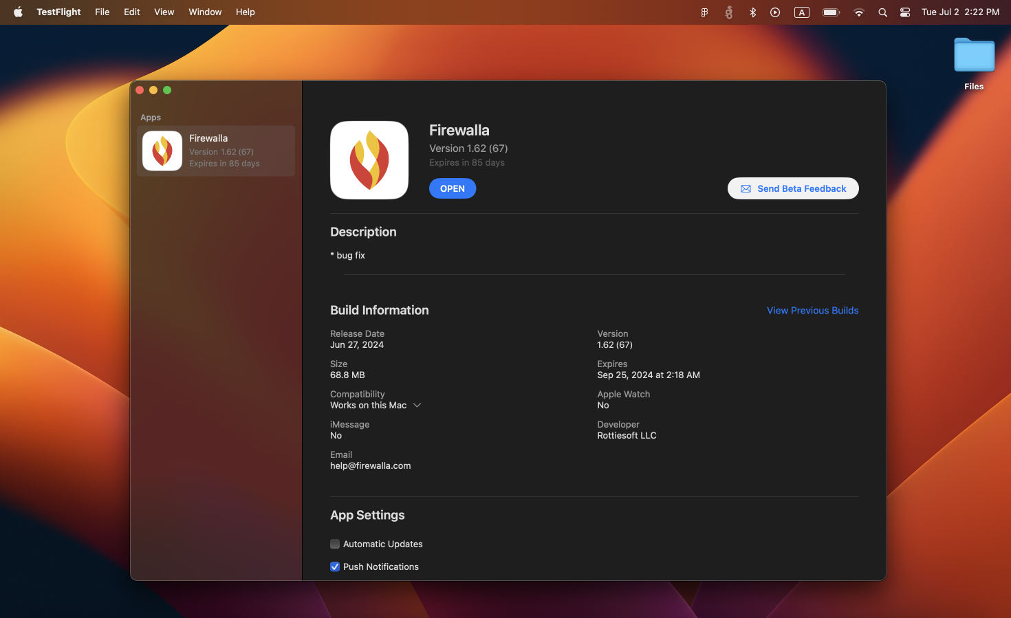Click the battery status icon
1011x618 pixels.
pos(831,12)
